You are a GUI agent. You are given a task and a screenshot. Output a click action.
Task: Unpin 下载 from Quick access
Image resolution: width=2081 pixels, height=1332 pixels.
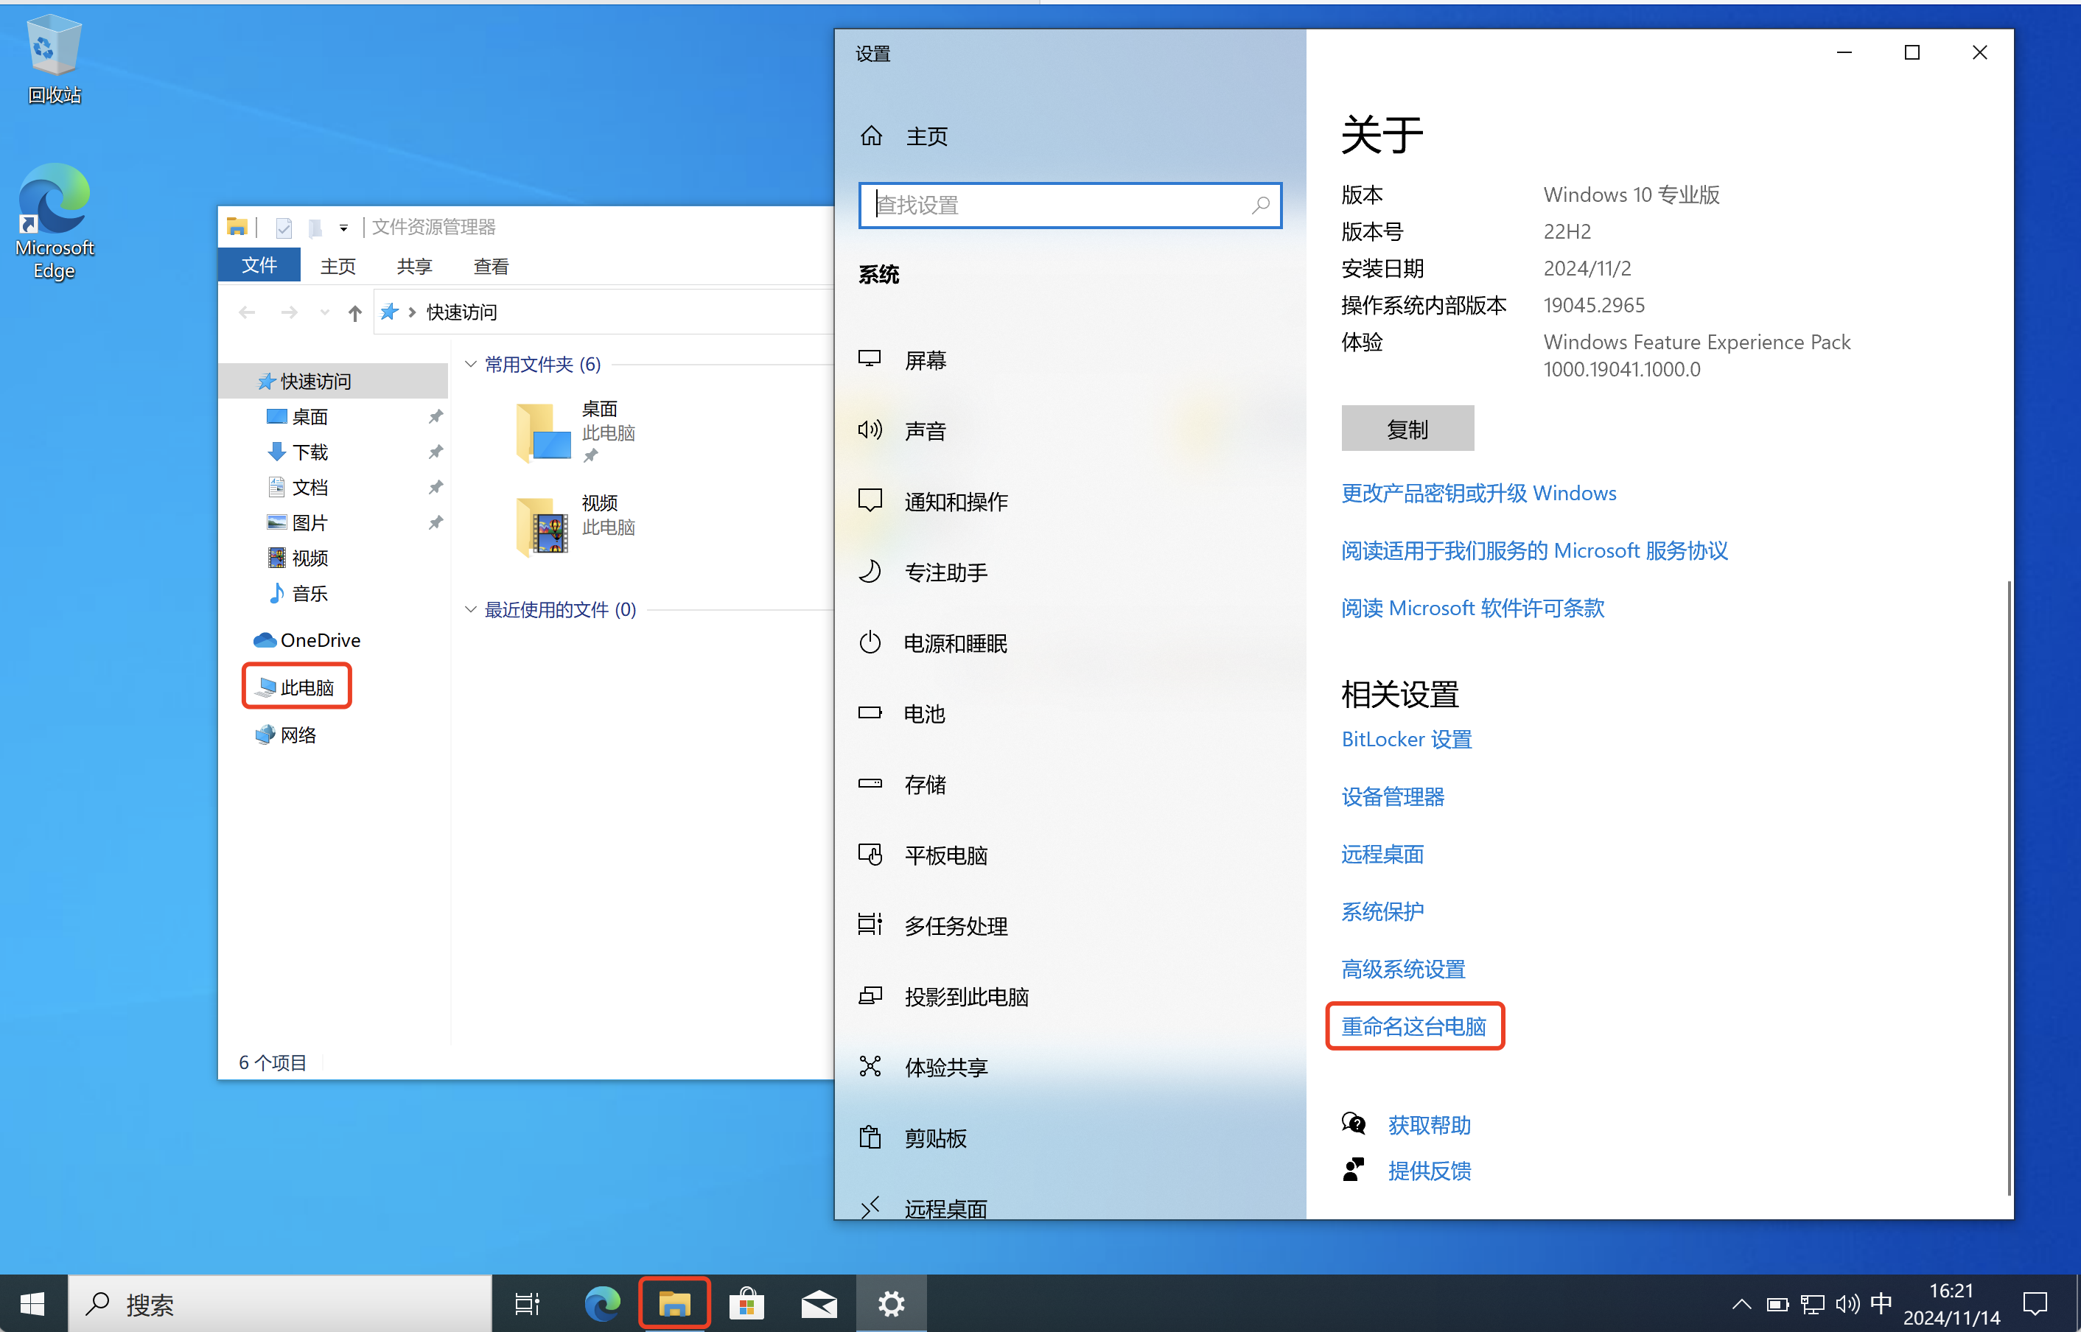(436, 452)
